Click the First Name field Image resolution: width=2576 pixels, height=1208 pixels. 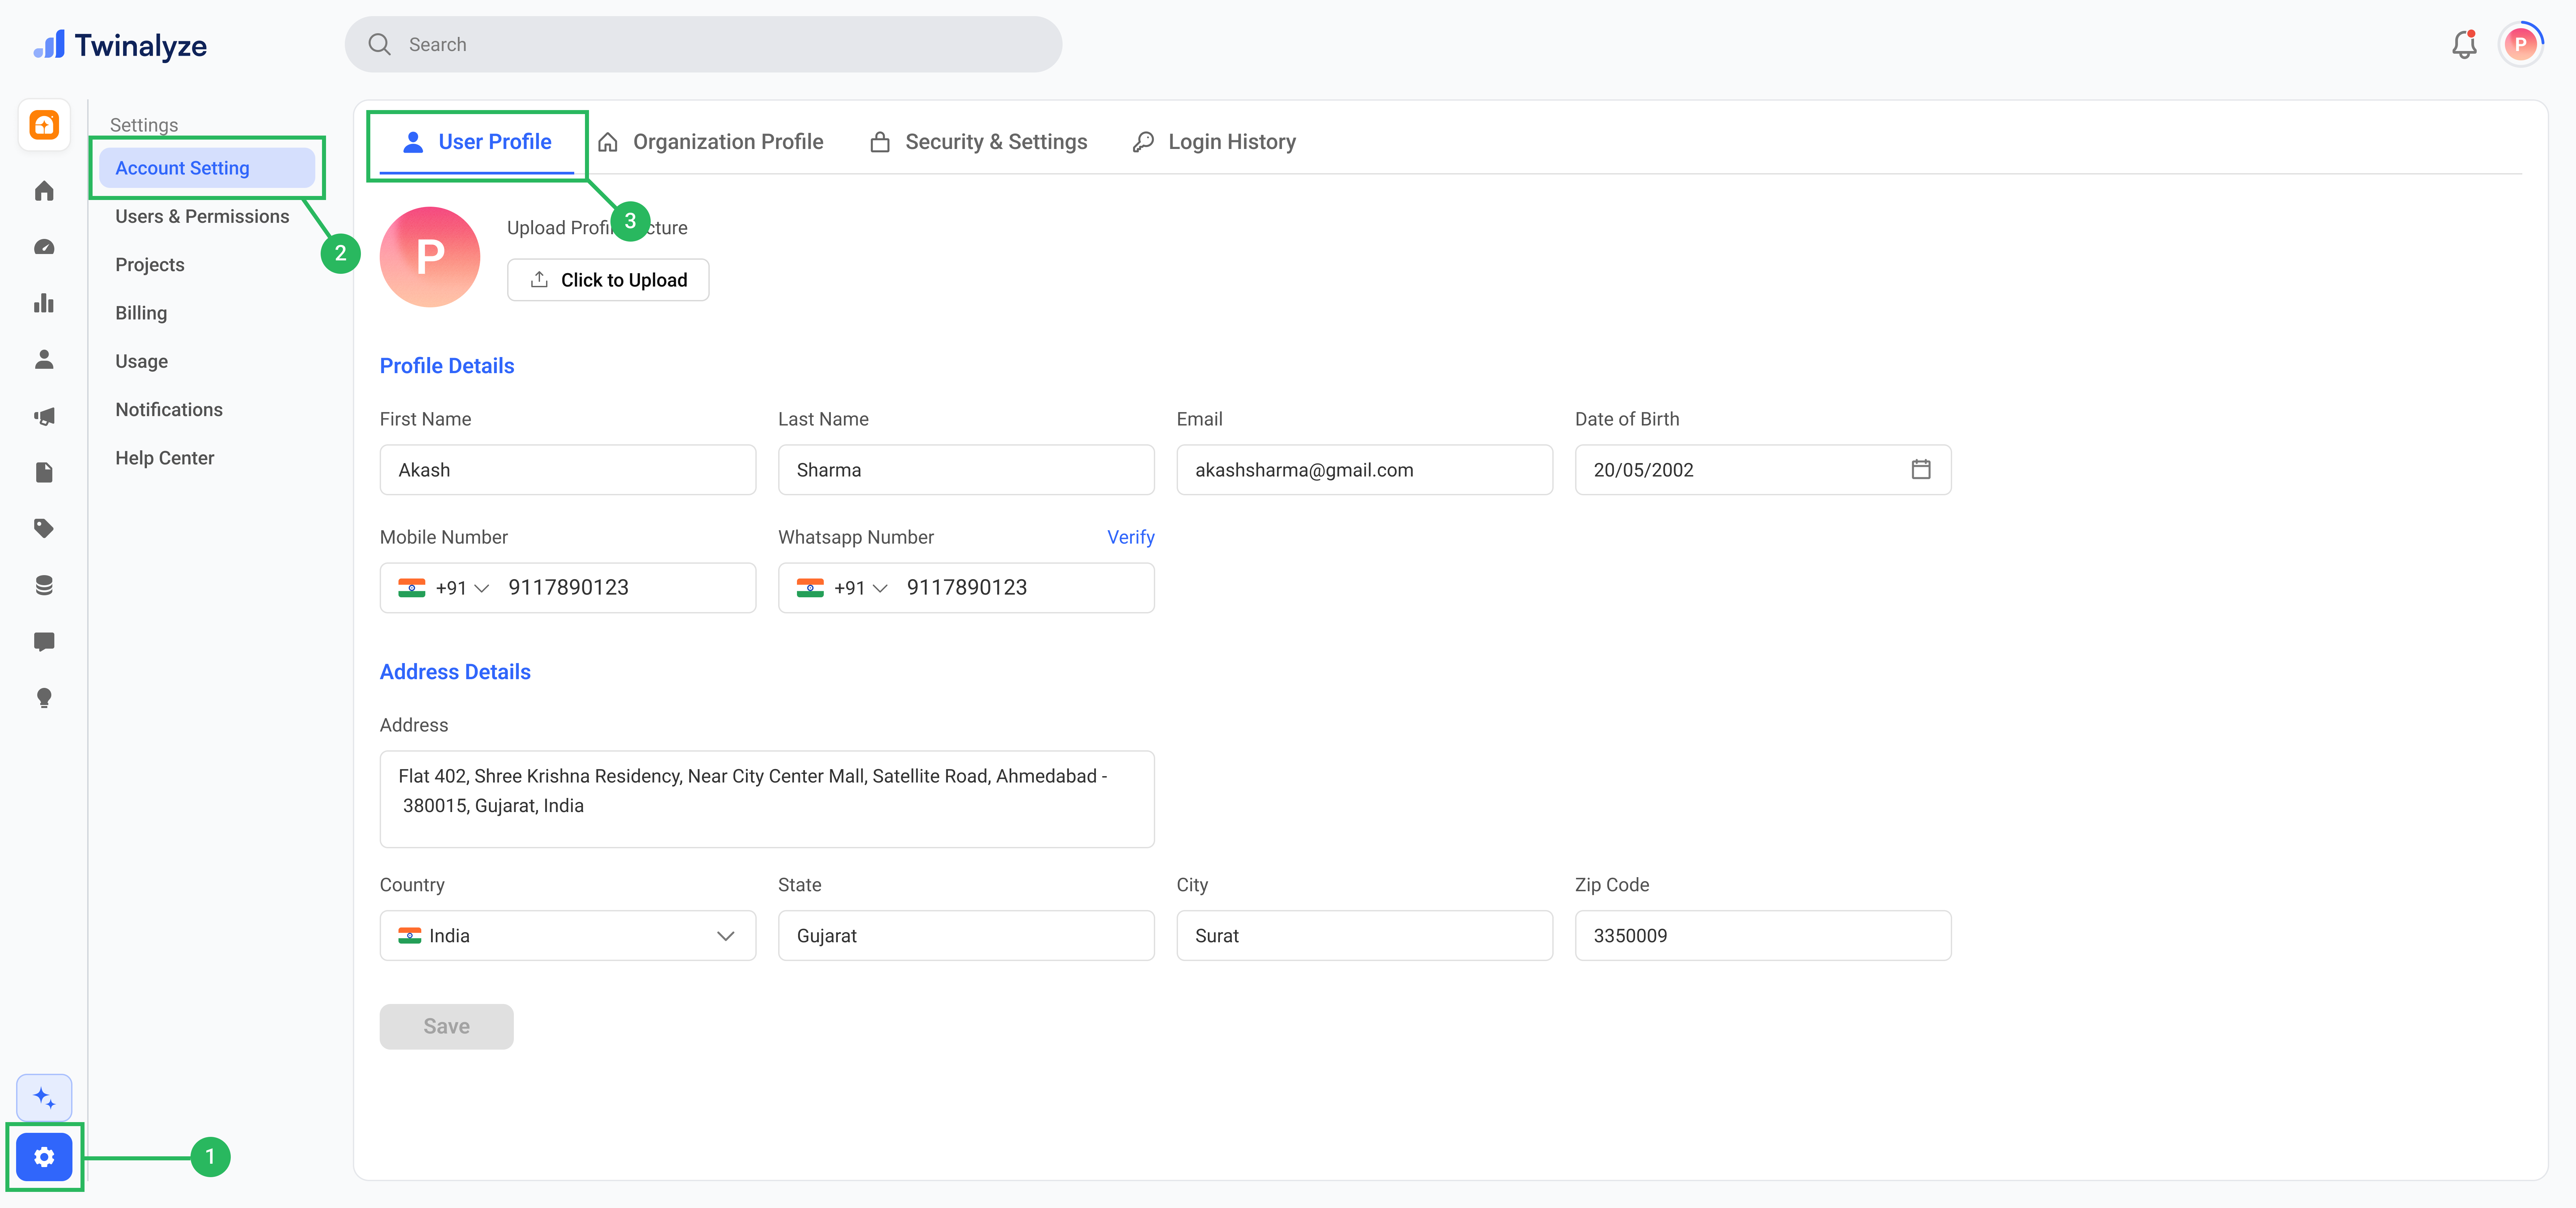(568, 470)
